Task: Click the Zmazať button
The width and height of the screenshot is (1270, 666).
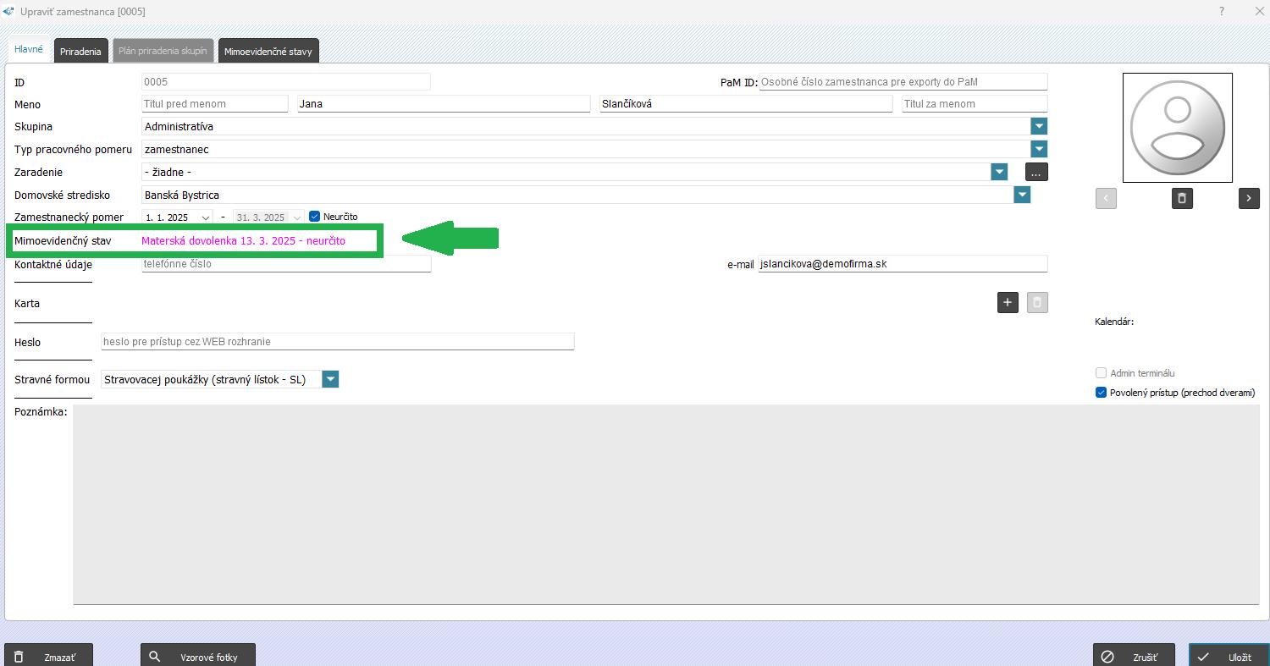Action: click(x=48, y=656)
